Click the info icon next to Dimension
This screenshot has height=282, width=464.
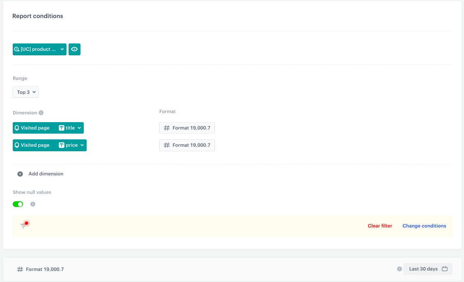(41, 113)
